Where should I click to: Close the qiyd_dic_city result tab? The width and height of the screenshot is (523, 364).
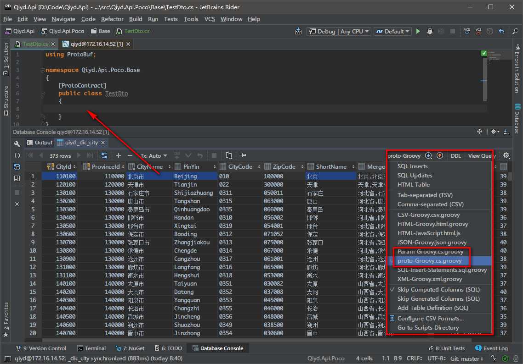(103, 143)
